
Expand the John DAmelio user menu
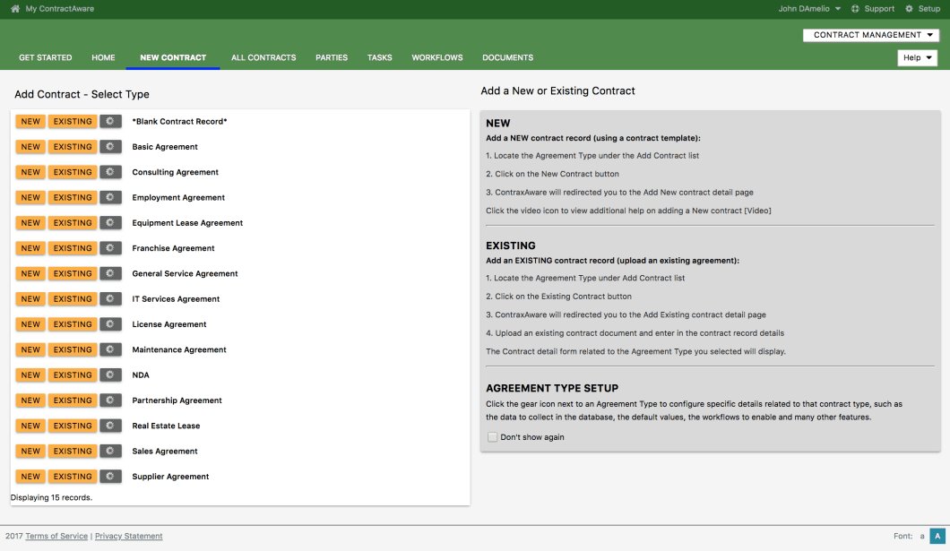coord(809,8)
